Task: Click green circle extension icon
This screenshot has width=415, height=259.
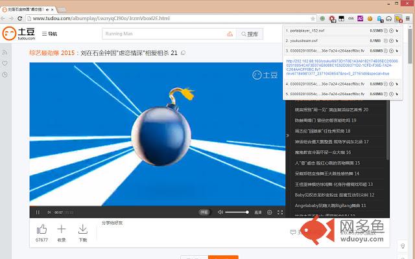Action: 322,19
